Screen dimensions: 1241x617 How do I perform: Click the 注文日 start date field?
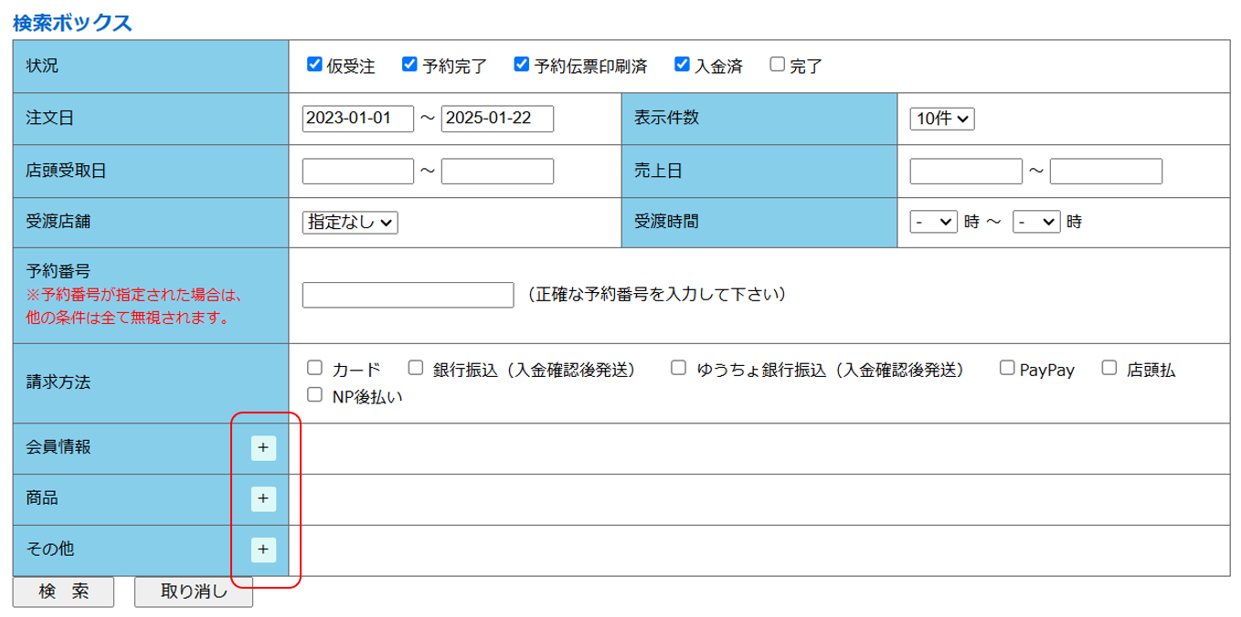coord(357,119)
